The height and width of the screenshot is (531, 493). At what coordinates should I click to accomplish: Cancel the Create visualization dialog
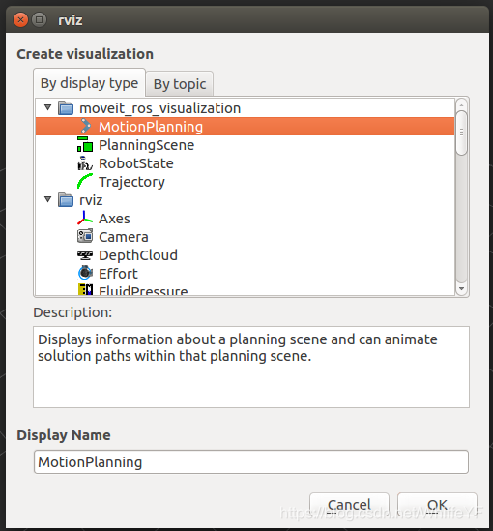pyautogui.click(x=349, y=505)
